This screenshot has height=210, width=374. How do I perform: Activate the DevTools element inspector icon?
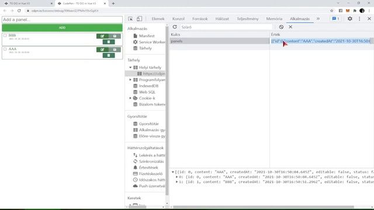click(130, 19)
